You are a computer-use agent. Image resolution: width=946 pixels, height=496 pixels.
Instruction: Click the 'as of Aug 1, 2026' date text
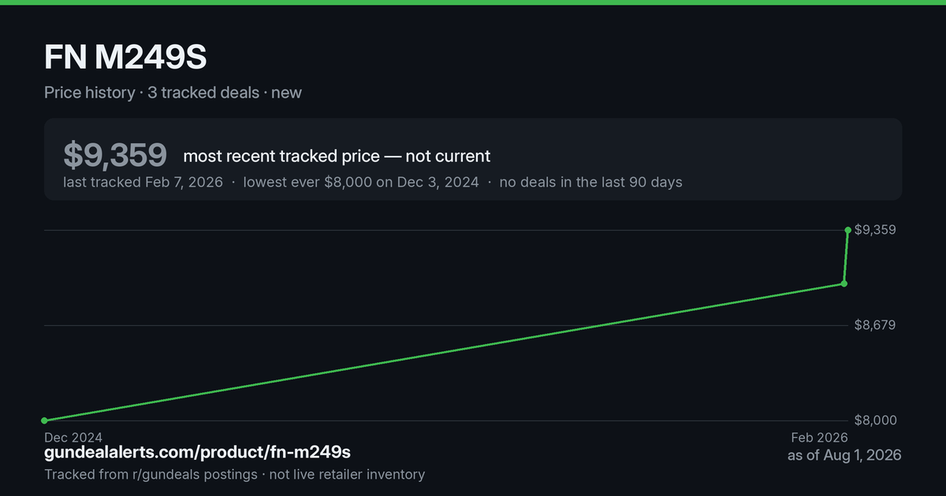click(x=844, y=455)
